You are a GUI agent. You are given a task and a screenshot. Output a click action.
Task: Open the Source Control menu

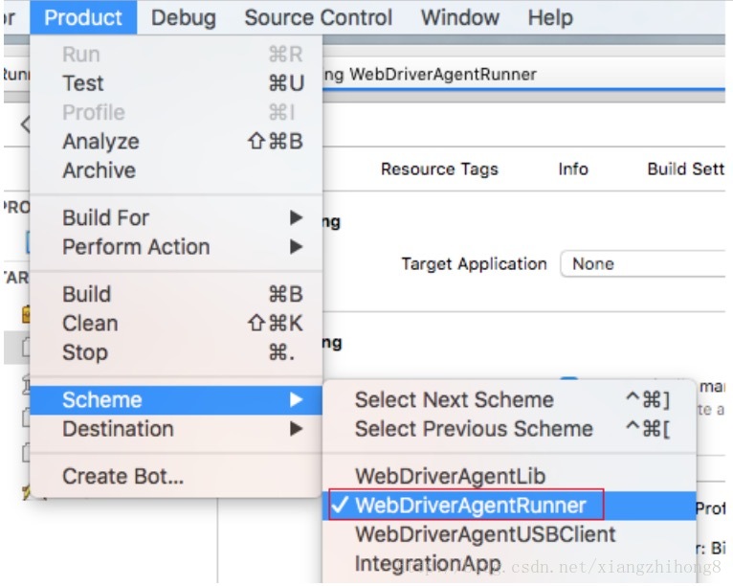pyautogui.click(x=318, y=18)
